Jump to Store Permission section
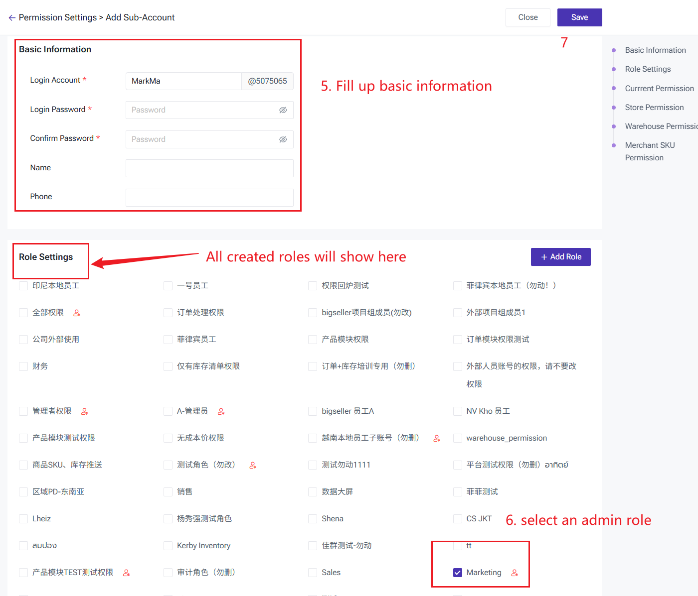 (654, 108)
